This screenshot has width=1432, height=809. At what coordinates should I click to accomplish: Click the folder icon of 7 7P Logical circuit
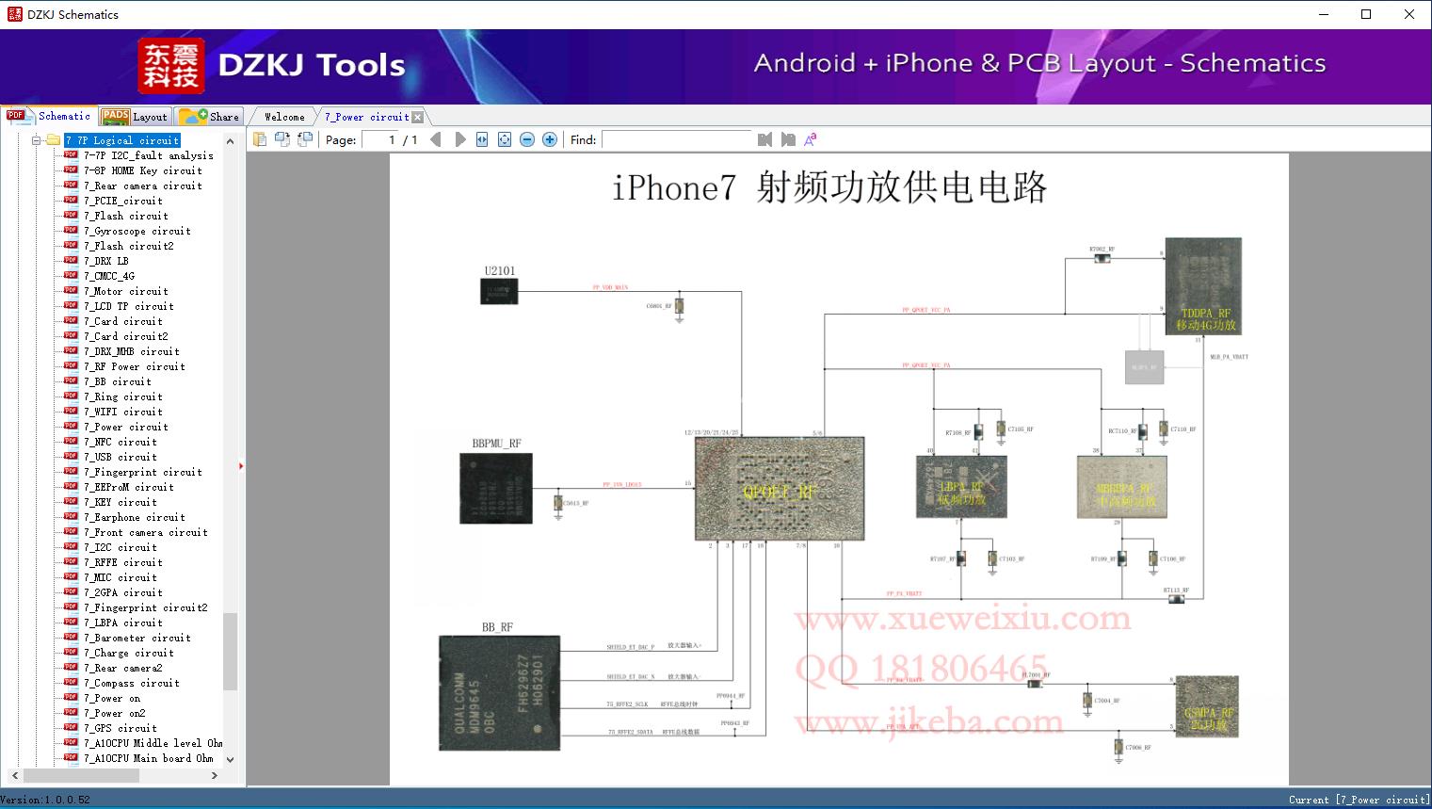[54, 140]
